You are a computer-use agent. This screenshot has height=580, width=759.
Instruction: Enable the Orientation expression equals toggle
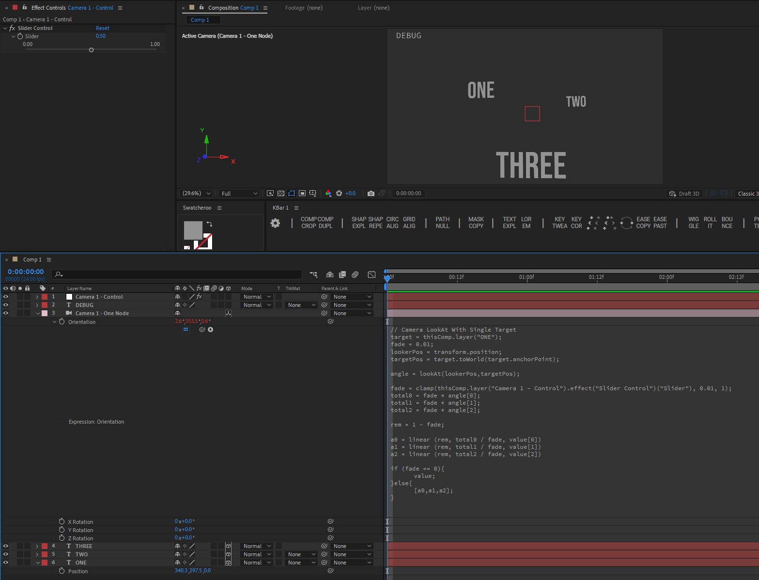(186, 330)
